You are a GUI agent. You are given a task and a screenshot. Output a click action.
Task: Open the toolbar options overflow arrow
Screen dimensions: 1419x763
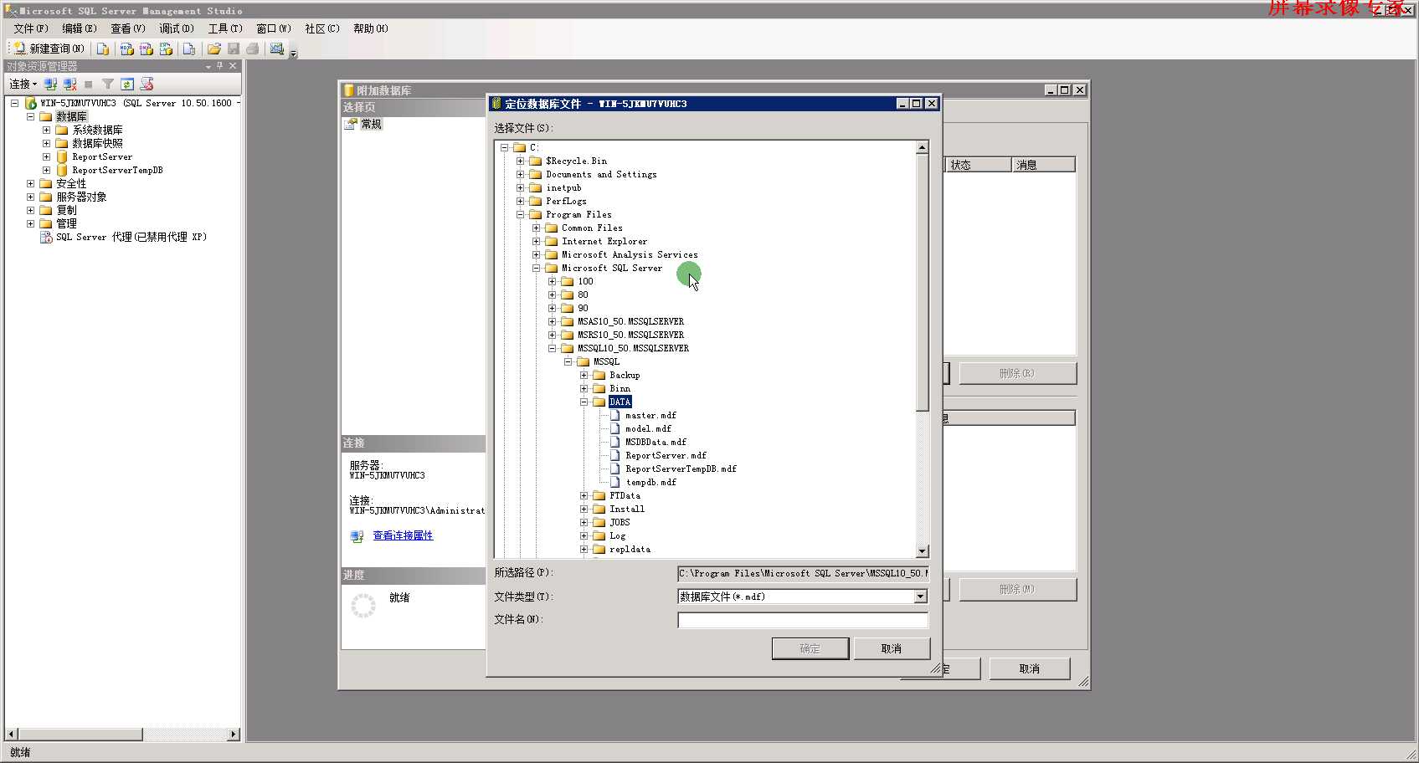294,52
